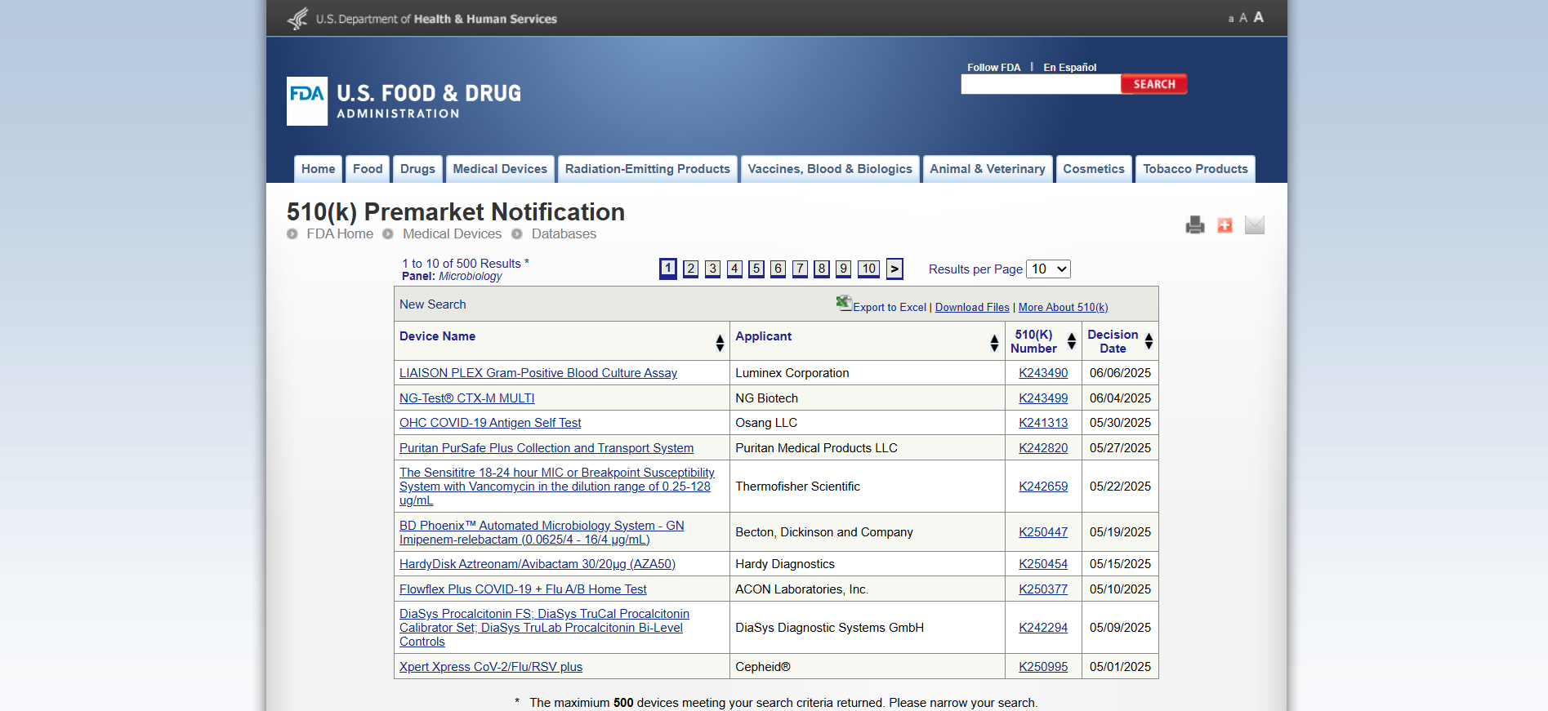Sort Applicant column ascending arrow
Image resolution: width=1548 pixels, height=711 pixels.
coord(994,338)
